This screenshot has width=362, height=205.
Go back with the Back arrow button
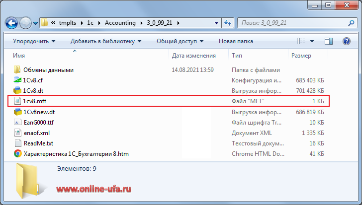[x=11, y=23]
